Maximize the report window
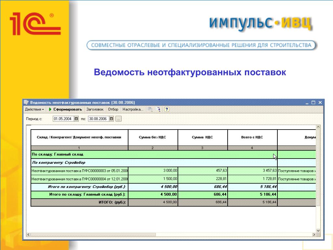333x250 pixels. [x=313, y=103]
